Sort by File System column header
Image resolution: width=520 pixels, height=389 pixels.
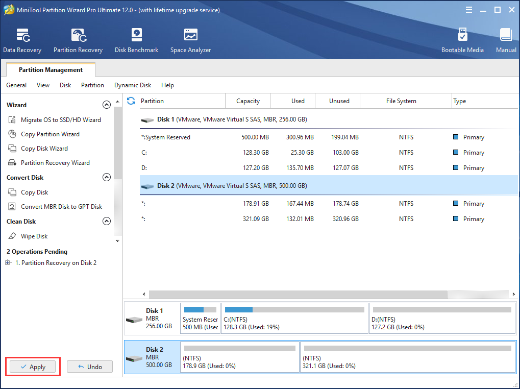(x=406, y=101)
